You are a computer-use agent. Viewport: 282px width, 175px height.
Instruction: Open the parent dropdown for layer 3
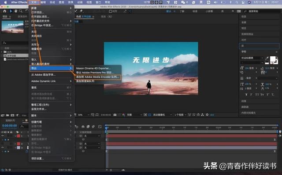(92, 148)
